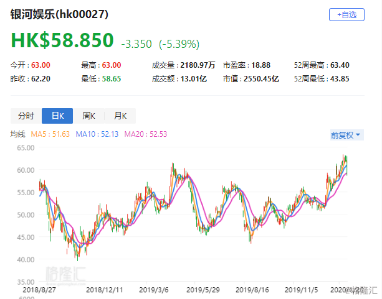Click the percentage change (-5.39%)
382x299 pixels.
click(x=179, y=44)
